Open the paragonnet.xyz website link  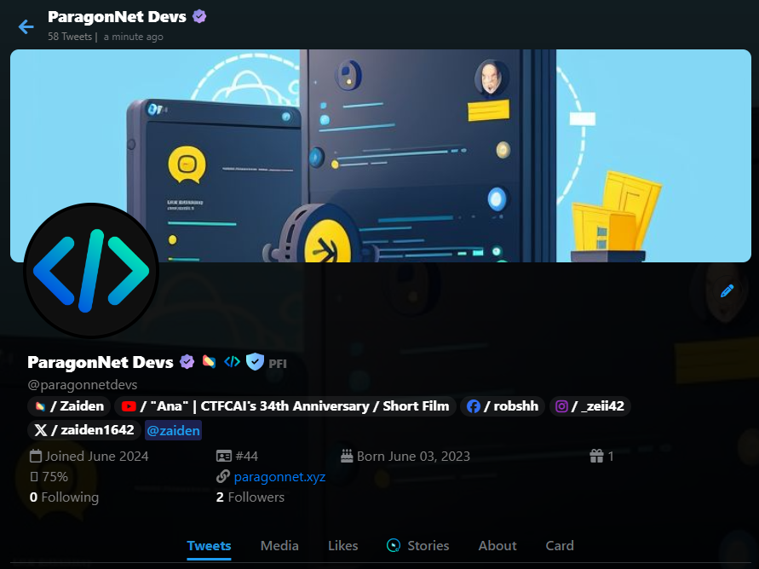(279, 477)
